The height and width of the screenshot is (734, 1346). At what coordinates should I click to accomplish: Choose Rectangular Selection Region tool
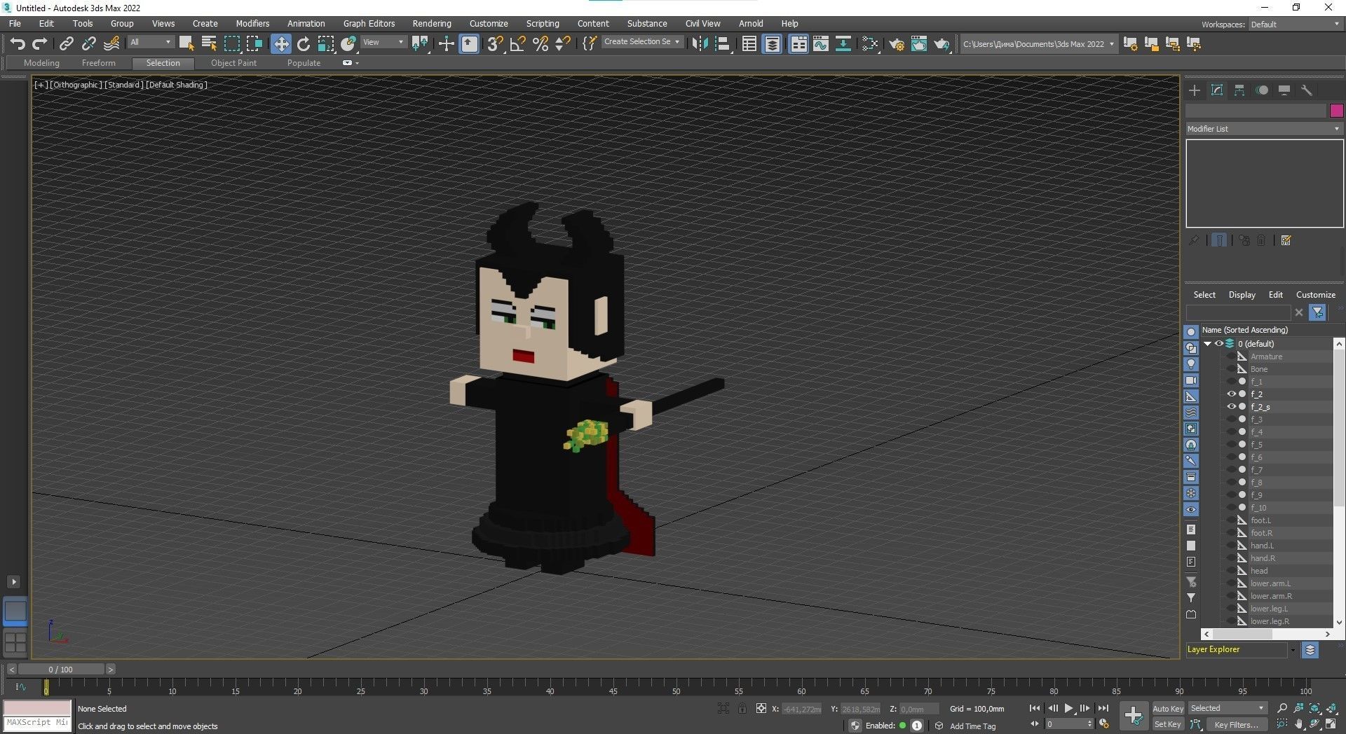click(232, 43)
